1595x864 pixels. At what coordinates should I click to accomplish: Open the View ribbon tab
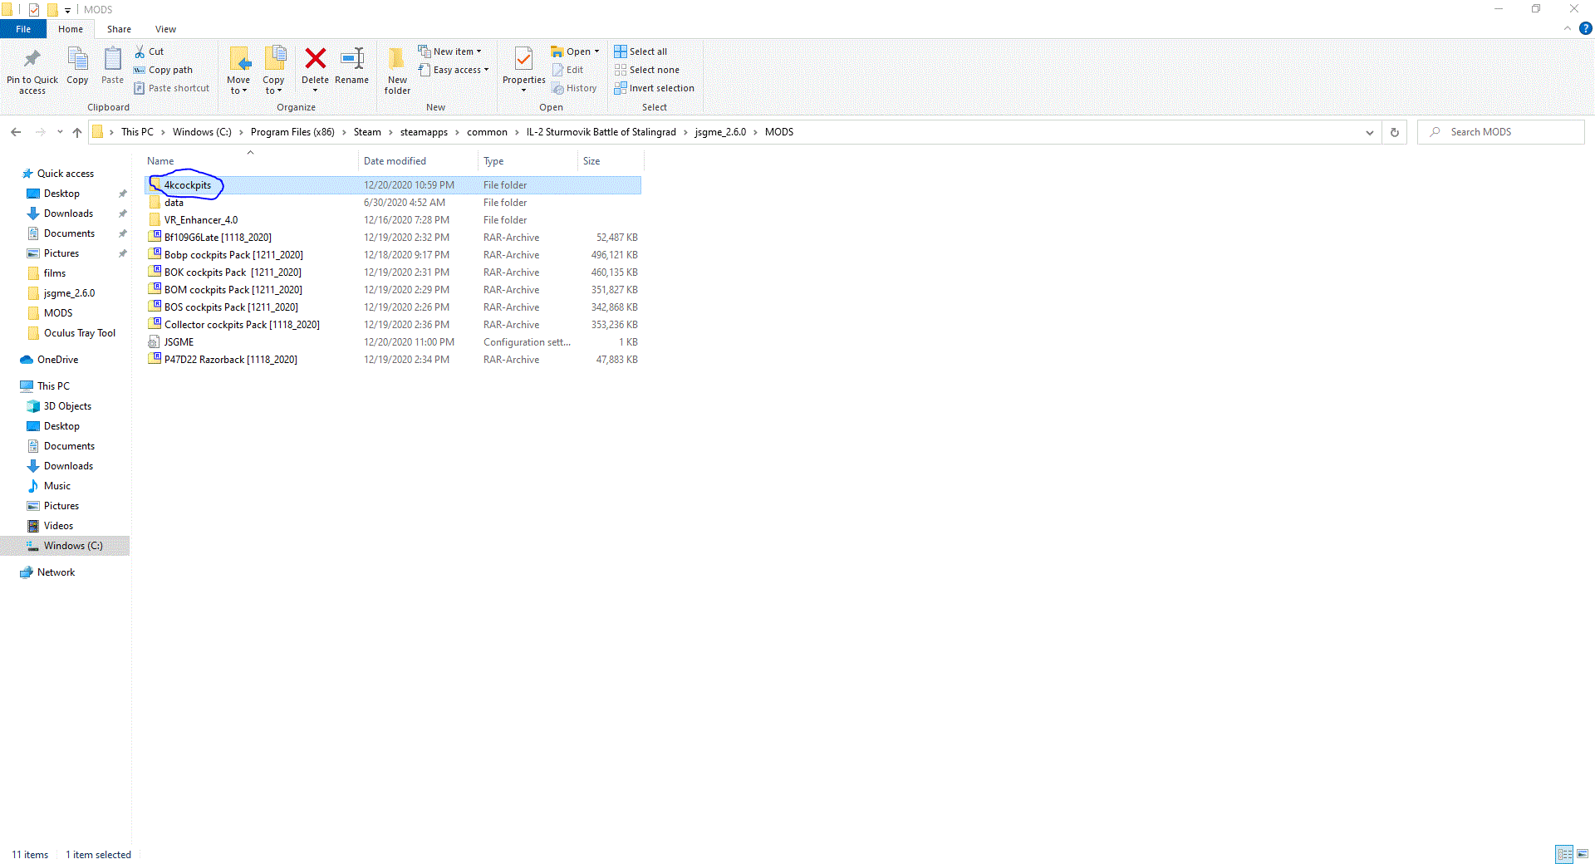coord(165,29)
